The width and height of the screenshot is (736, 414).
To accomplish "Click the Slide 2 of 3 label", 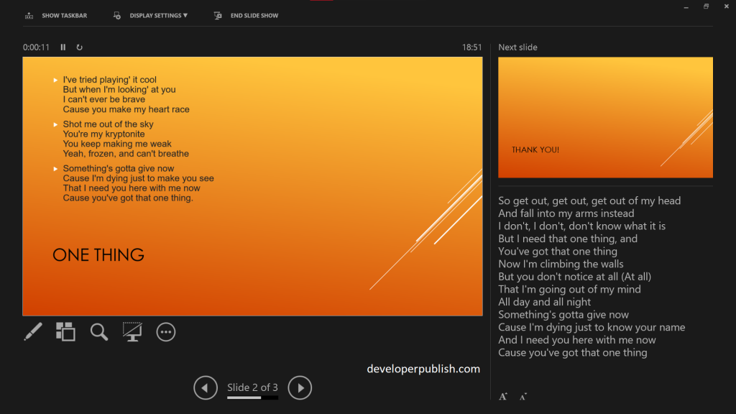I will tap(252, 387).
